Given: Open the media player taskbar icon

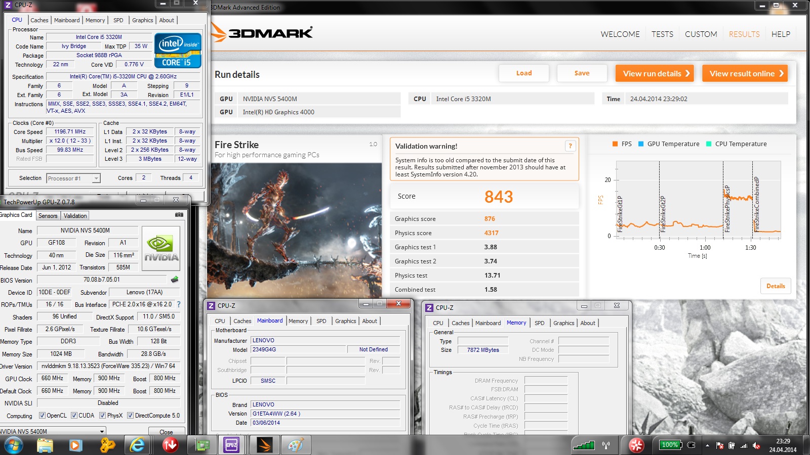Looking at the screenshot, I should (75, 445).
